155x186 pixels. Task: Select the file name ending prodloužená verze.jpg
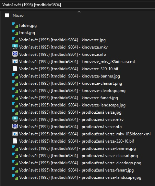pos(70,112)
